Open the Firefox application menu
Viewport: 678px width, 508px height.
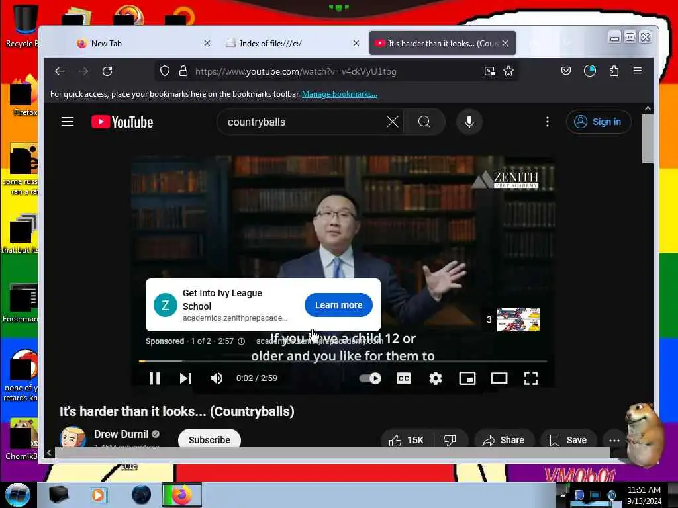pos(638,71)
